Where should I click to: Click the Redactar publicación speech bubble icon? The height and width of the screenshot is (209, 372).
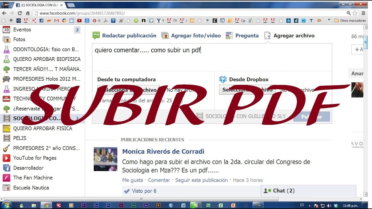coord(96,36)
